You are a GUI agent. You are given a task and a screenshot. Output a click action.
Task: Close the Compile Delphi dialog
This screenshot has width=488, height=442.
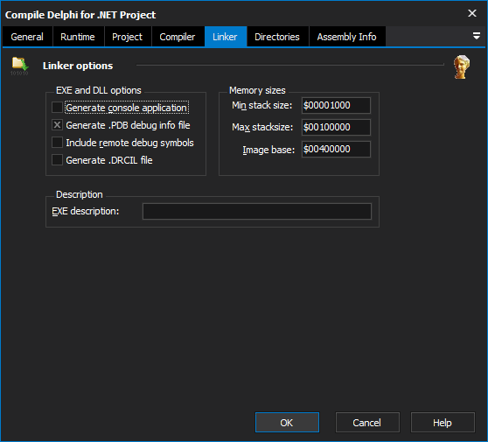tap(472, 13)
